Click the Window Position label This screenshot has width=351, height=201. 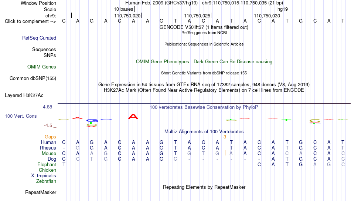pos(38,3)
